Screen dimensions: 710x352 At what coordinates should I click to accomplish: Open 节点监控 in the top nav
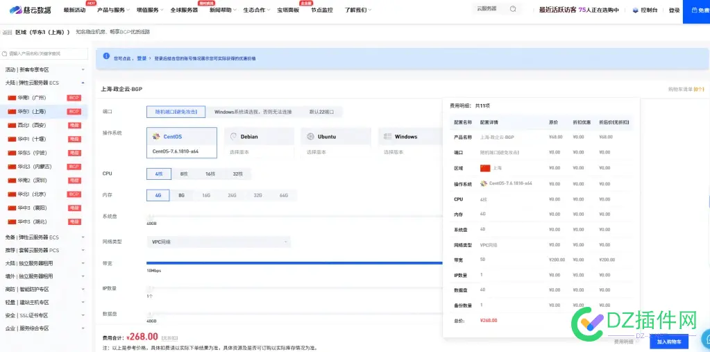(x=322, y=10)
